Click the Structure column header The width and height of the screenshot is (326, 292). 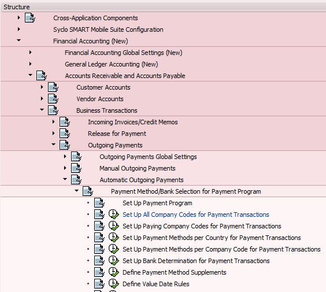[x=163, y=7]
